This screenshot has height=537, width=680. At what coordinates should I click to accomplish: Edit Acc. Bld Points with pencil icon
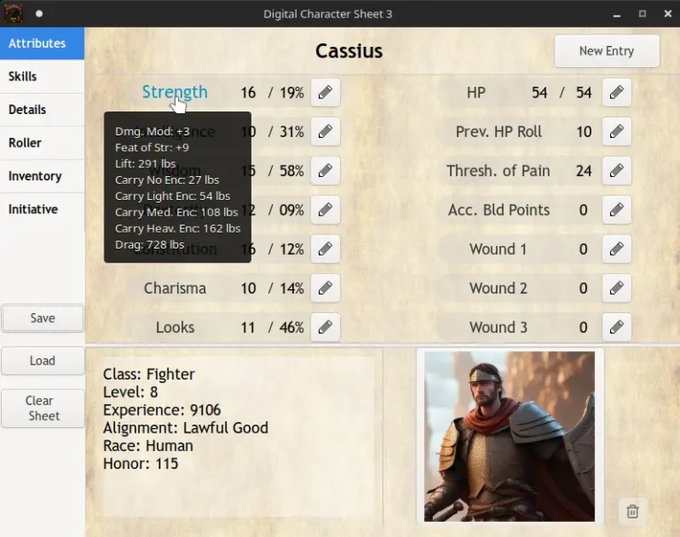[616, 210]
